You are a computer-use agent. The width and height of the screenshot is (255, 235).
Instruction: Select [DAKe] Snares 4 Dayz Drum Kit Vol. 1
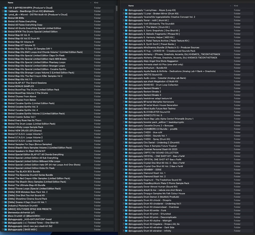point(58,202)
